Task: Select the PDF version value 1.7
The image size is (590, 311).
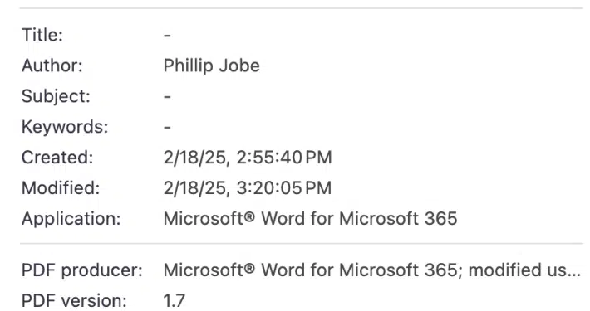Action: [175, 301]
